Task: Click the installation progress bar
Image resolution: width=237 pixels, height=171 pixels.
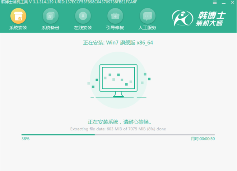Action: (118, 135)
